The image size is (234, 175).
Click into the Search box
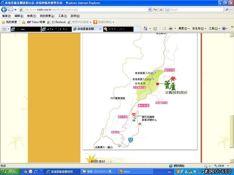[195, 10]
